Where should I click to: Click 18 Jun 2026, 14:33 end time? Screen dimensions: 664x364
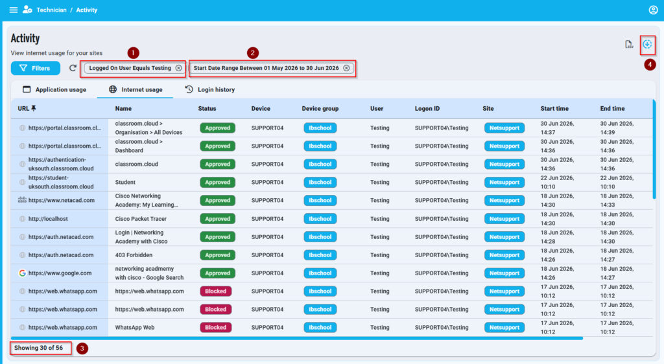[617, 200]
